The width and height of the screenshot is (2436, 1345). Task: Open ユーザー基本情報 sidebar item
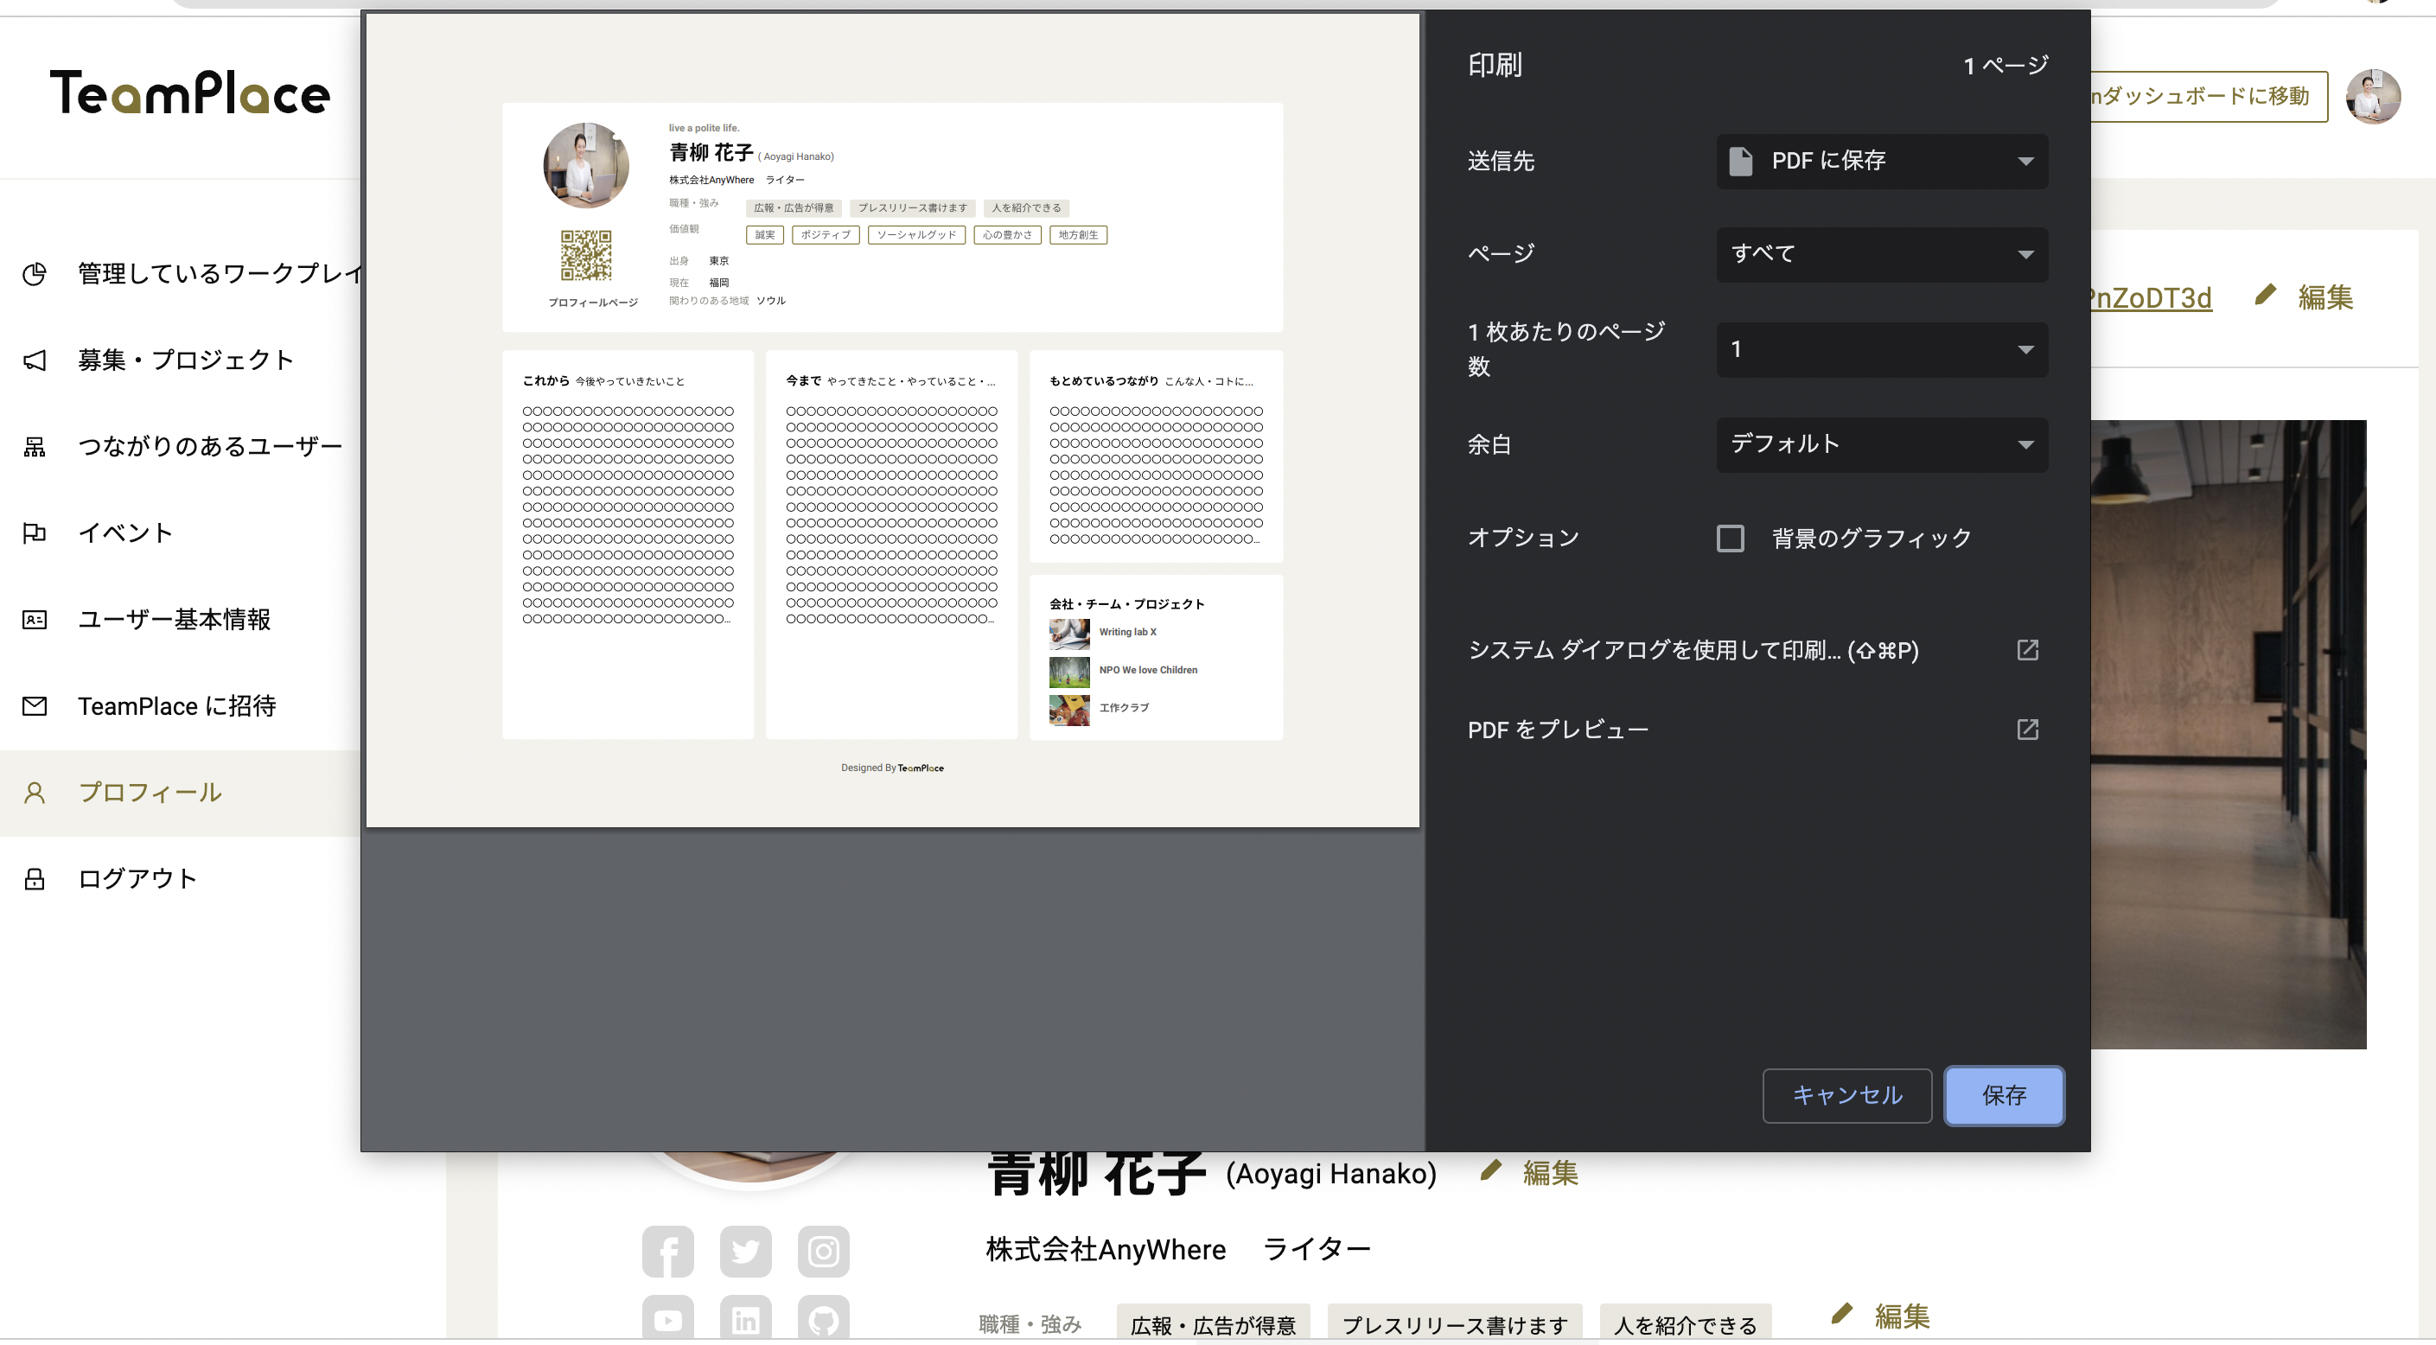(x=174, y=619)
